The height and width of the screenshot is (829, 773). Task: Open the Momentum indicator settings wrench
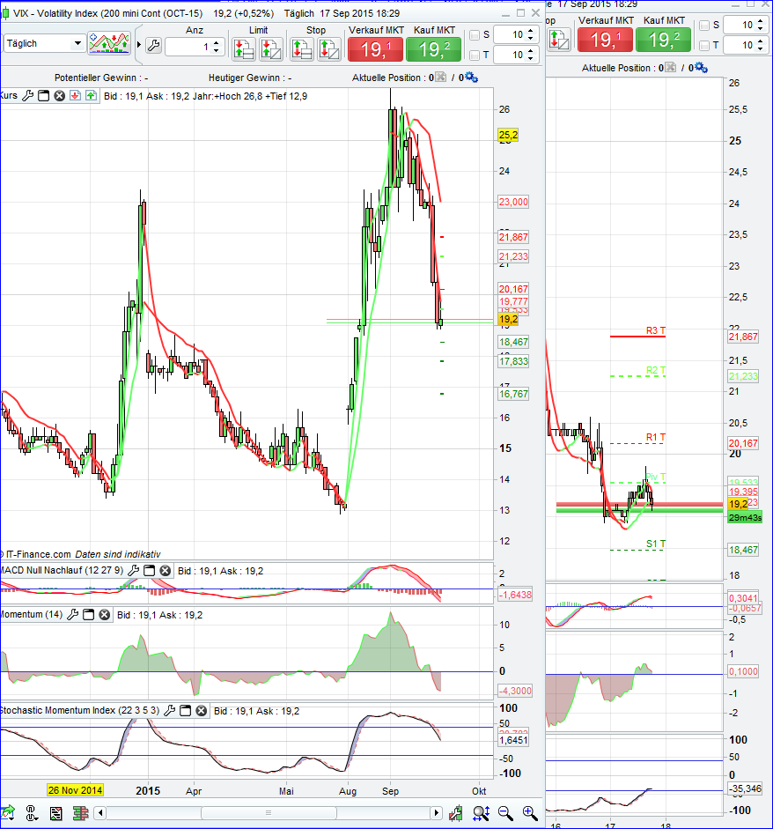coord(72,614)
